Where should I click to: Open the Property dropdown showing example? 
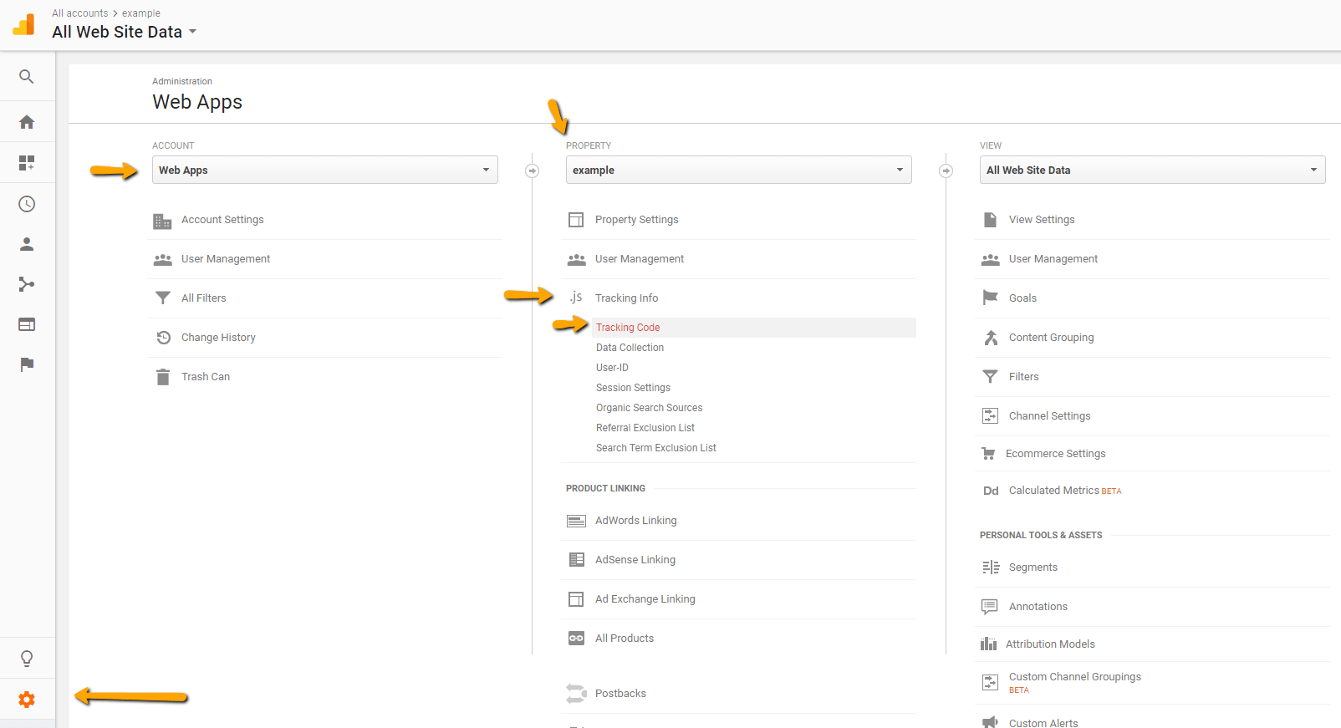click(738, 170)
